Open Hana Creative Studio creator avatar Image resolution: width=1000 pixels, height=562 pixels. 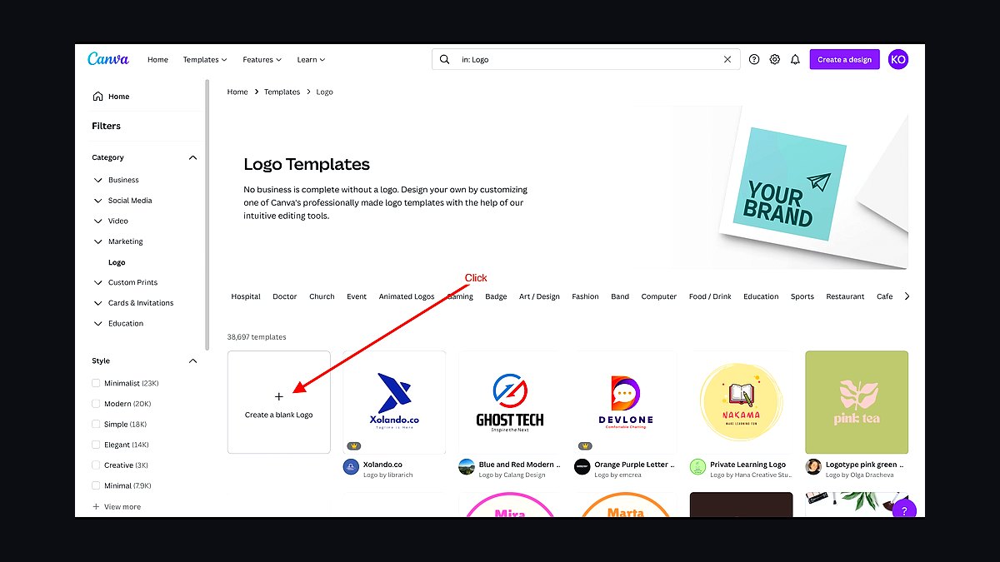click(x=697, y=467)
